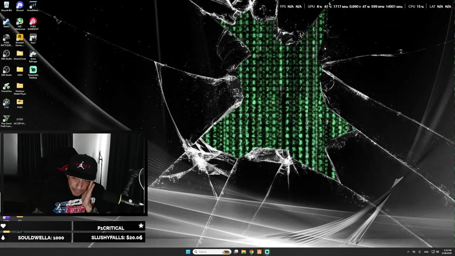Image resolution: width=455 pixels, height=256 pixels.
Task: Launch Streamlabs Desktop from desktop shortcut
Action: (33, 73)
